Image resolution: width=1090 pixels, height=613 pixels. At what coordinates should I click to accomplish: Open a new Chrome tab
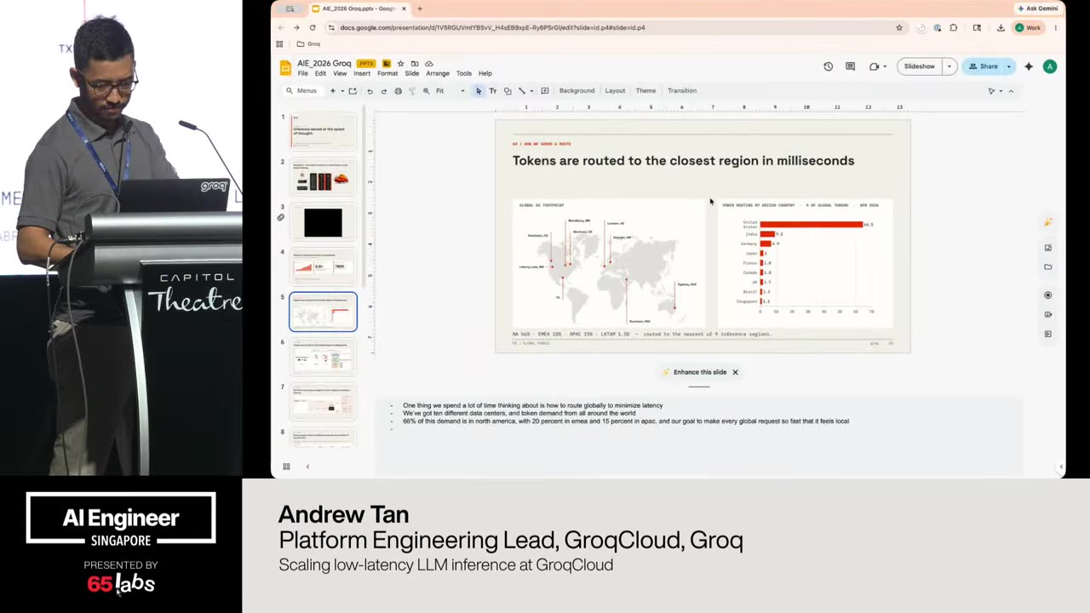coord(420,9)
